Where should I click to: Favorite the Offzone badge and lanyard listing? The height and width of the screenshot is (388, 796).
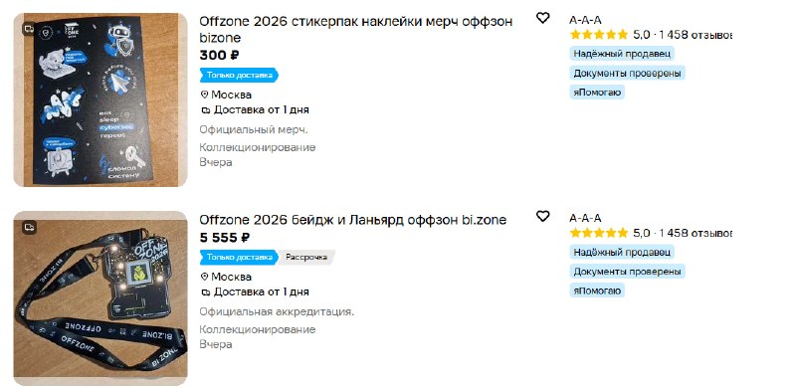[542, 216]
